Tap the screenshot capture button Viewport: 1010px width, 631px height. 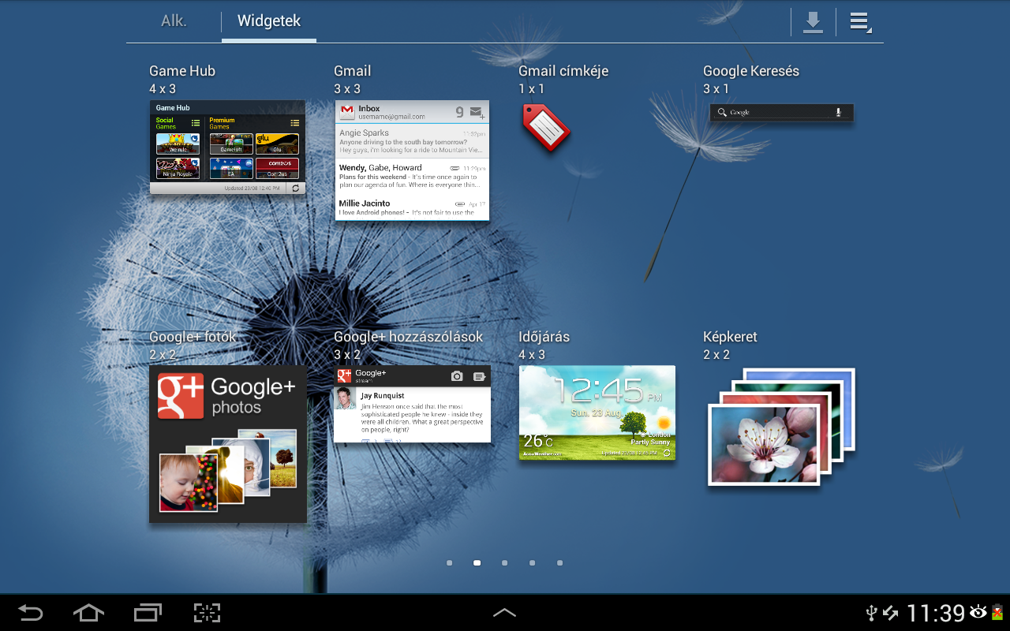pyautogui.click(x=207, y=612)
